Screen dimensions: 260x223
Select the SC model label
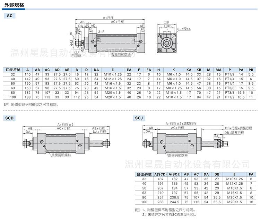[10, 16]
